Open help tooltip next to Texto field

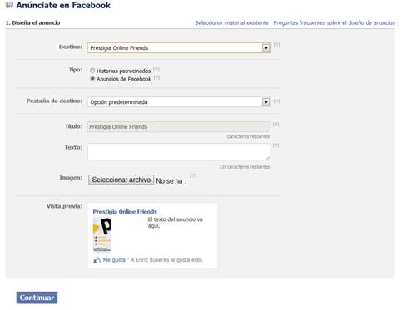pos(275,145)
